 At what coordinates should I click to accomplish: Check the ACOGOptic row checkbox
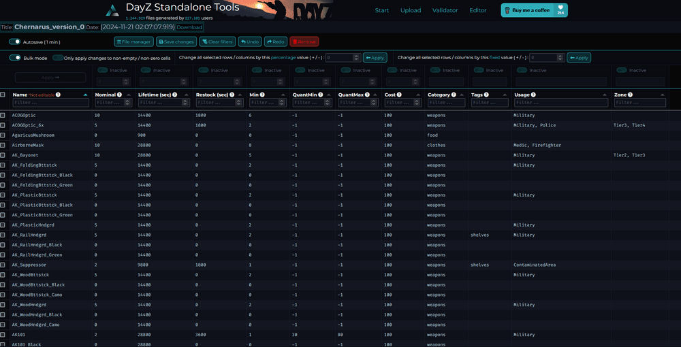click(x=3, y=116)
